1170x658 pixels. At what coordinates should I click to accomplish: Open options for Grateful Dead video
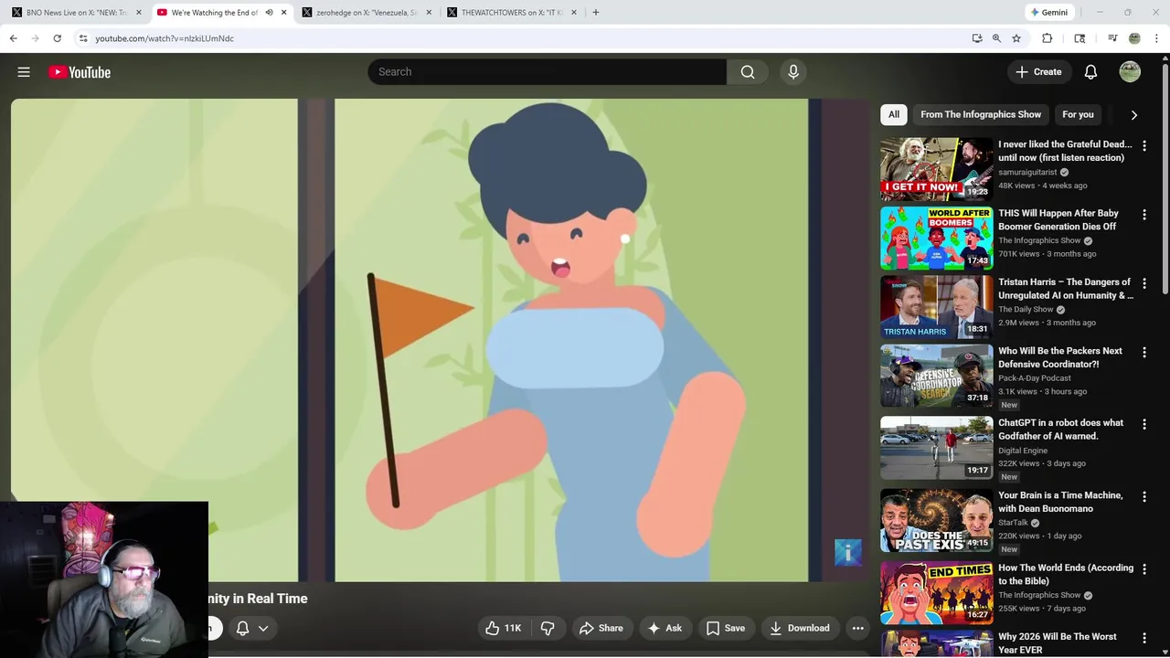pos(1143,145)
